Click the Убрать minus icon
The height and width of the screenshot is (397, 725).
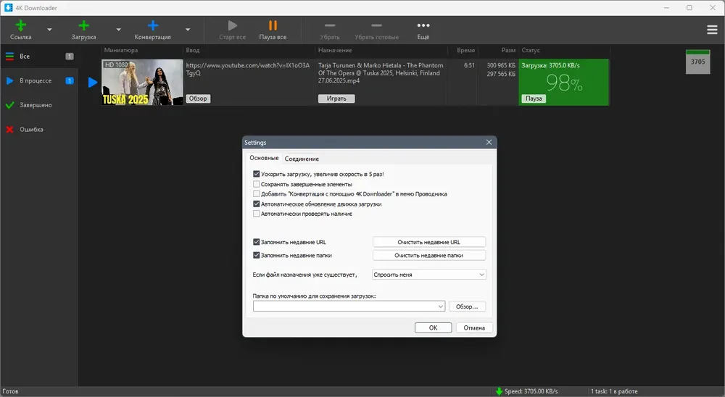pos(330,25)
